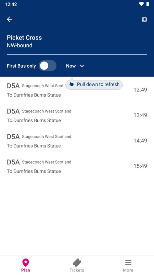Image resolution: width=154 pixels, height=275 pixels.
Task: Switch to the Tickets tab label
Action: tap(77, 270)
